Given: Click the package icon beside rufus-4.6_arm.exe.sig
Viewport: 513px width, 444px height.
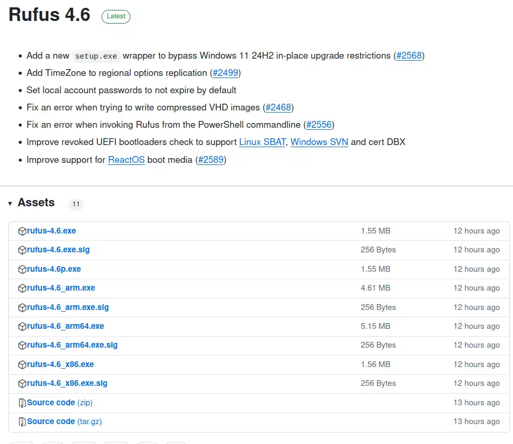Looking at the screenshot, I should coord(22,307).
